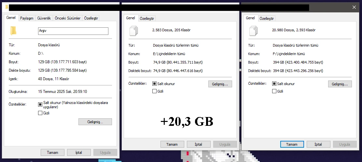
Task: Switch to the Güvenlik tab
Action: [x=44, y=18]
